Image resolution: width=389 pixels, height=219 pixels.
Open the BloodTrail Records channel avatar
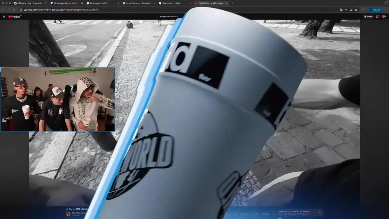[x=68, y=214]
